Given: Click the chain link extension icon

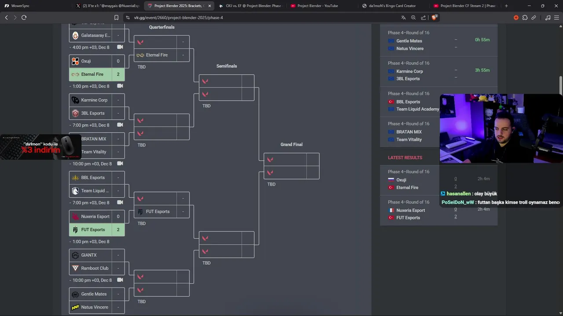Looking at the screenshot, I should coord(534,18).
